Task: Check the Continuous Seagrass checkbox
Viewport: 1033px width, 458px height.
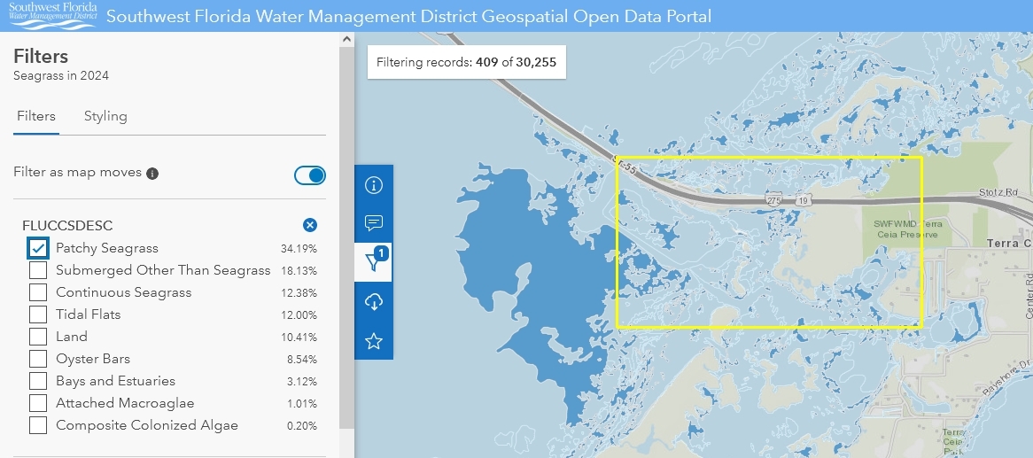Action: tap(38, 292)
